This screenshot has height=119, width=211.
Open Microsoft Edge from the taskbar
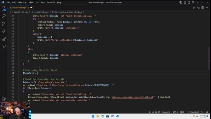[x=103, y=116]
